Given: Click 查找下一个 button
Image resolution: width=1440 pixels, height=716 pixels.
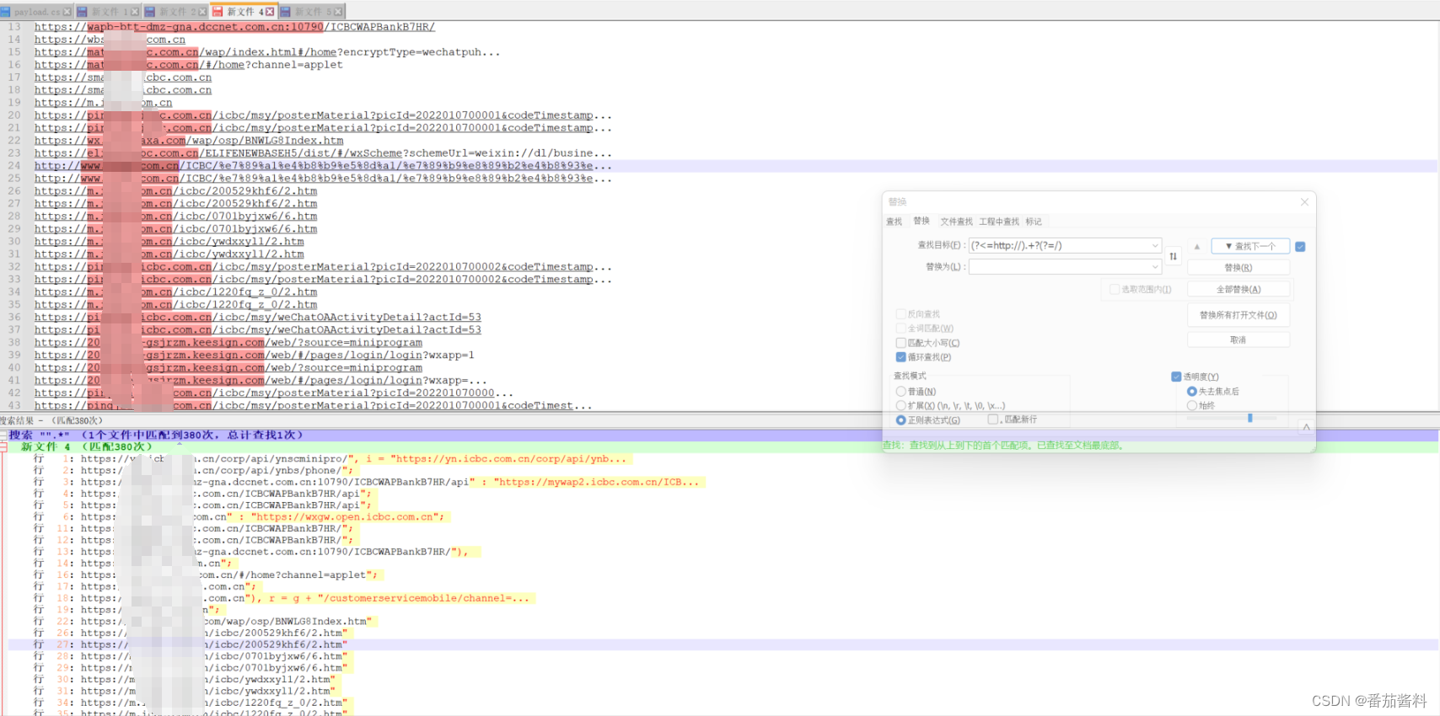Looking at the screenshot, I should click(x=1250, y=246).
